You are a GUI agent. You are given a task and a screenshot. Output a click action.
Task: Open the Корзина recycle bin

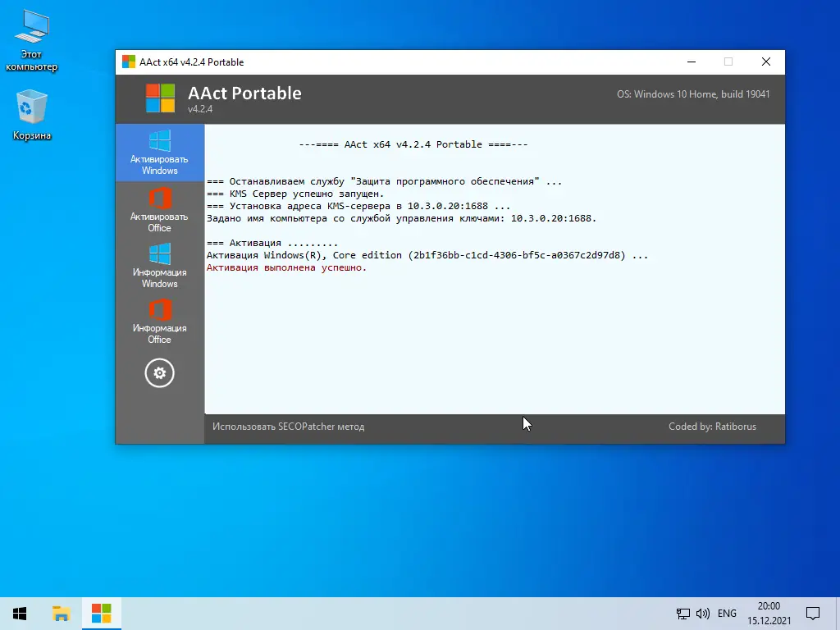(x=31, y=107)
